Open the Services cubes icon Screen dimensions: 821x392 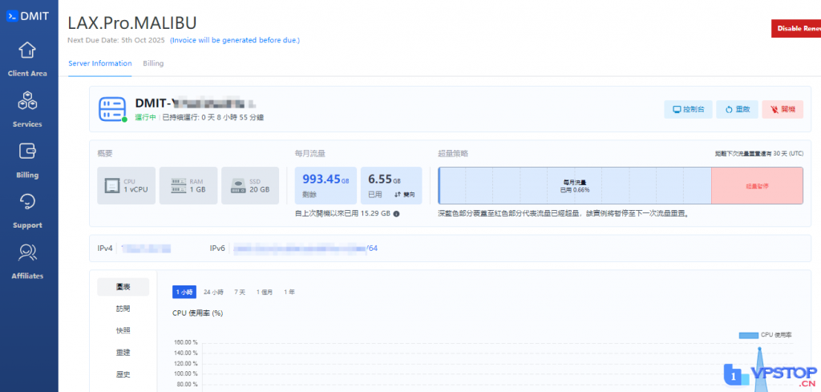coord(27,101)
